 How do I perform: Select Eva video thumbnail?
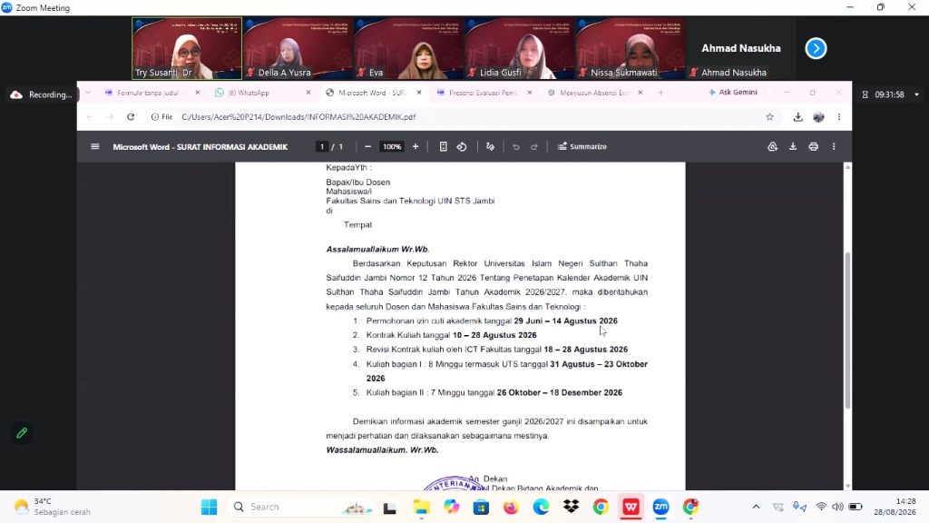(409, 48)
